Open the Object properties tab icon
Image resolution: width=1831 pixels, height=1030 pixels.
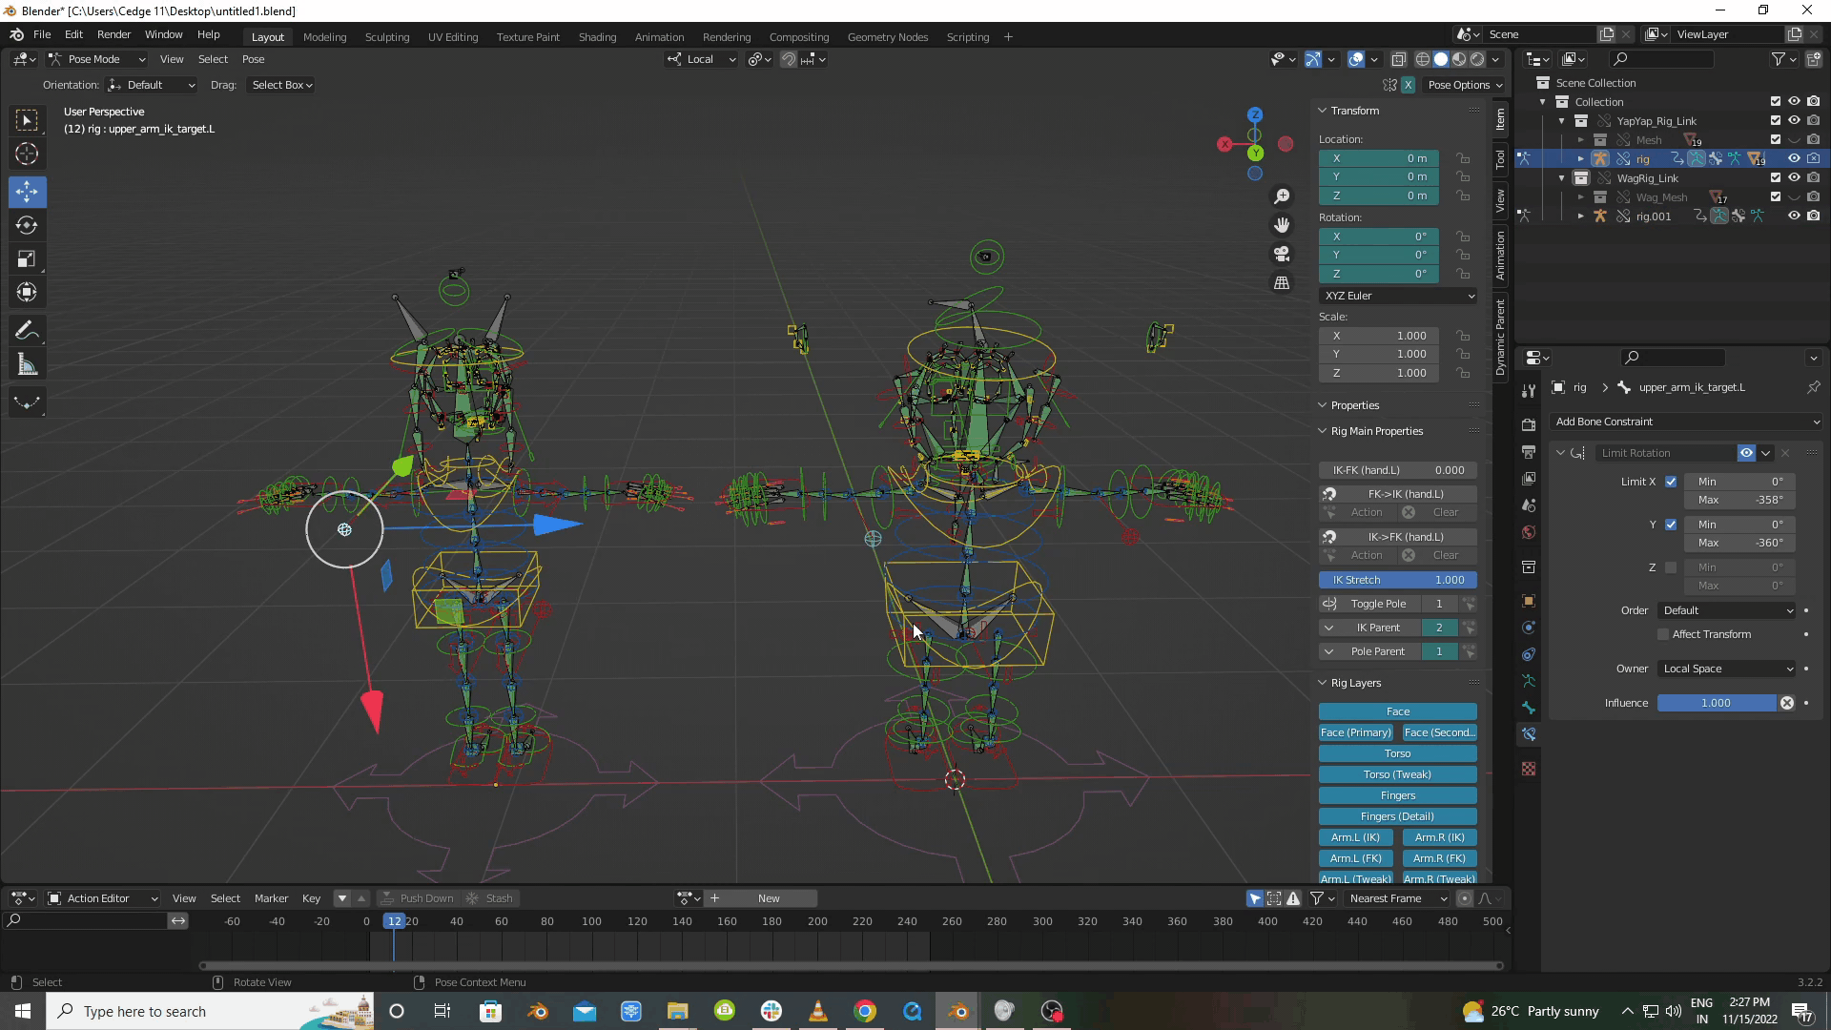coord(1529,601)
